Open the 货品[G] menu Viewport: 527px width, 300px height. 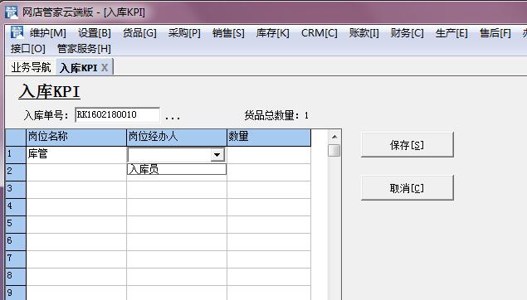click(139, 33)
